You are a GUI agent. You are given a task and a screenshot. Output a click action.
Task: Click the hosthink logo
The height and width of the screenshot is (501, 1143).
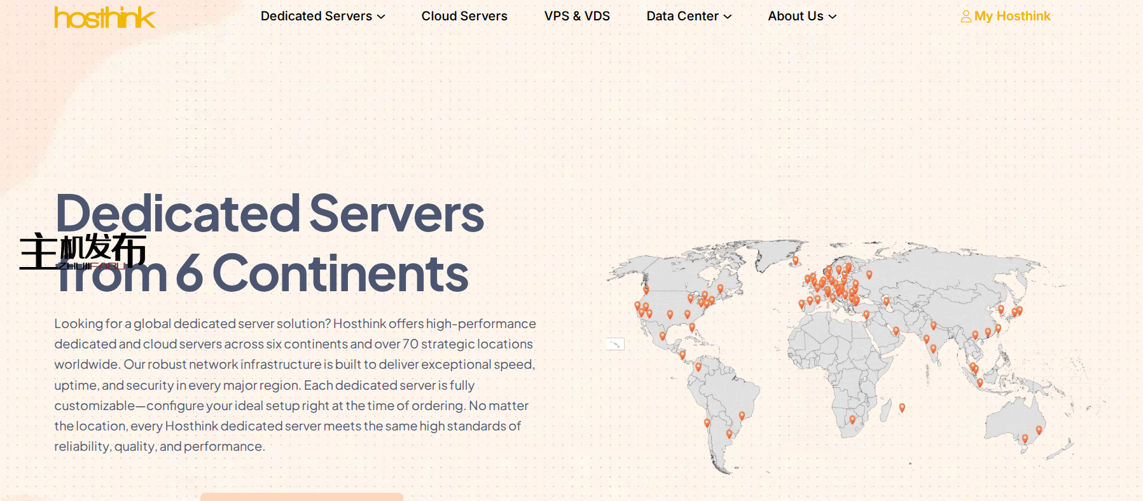[104, 17]
